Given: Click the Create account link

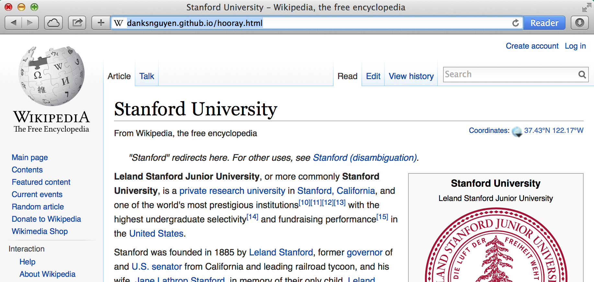Looking at the screenshot, I should pyautogui.click(x=532, y=46).
